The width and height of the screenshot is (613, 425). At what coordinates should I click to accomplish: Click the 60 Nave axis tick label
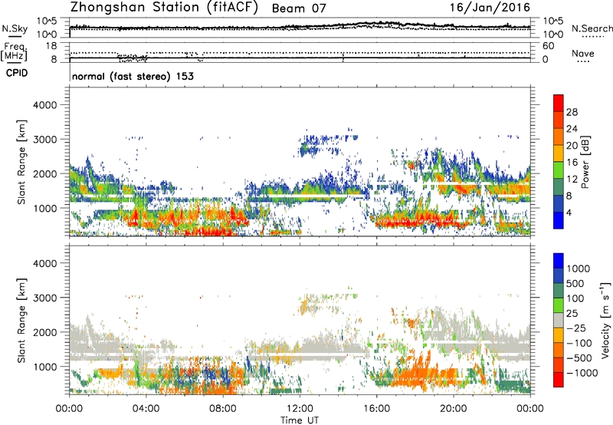[548, 46]
